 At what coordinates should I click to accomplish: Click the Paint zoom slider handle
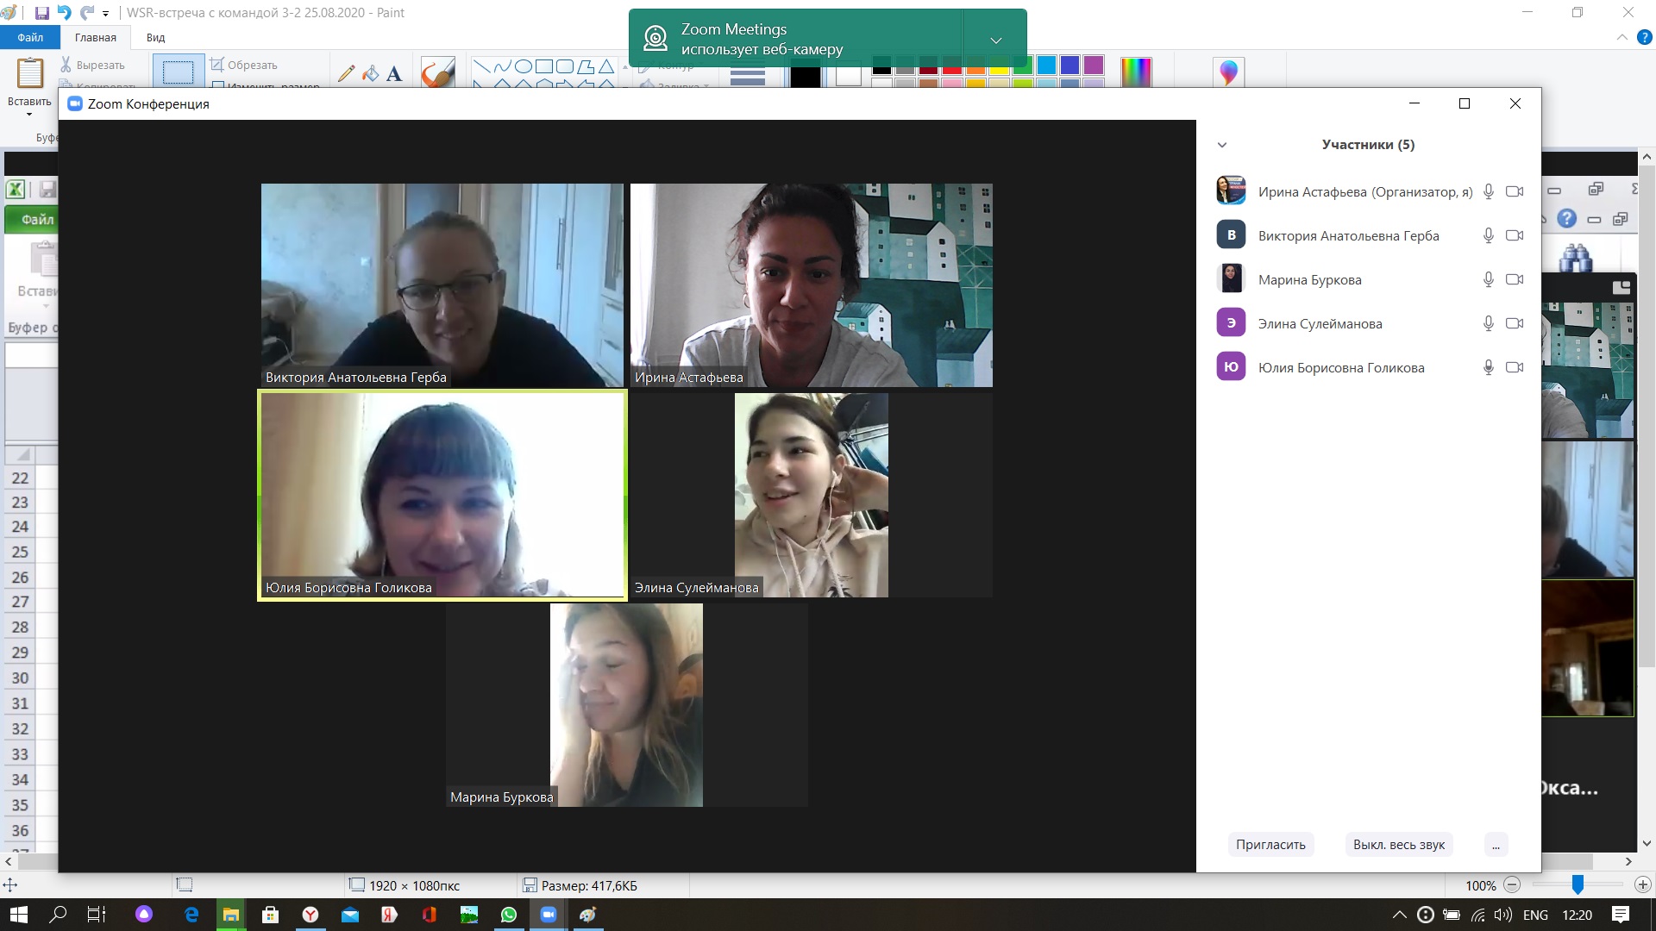click(x=1578, y=884)
